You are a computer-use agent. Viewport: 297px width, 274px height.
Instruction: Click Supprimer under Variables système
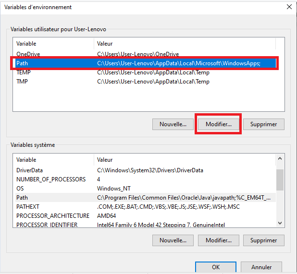tap(264, 240)
